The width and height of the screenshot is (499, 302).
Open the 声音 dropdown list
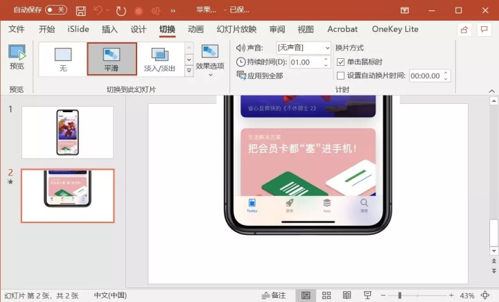tap(304, 48)
